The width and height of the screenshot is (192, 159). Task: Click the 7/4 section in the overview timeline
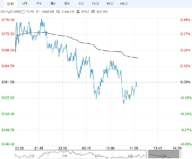[64, 156]
